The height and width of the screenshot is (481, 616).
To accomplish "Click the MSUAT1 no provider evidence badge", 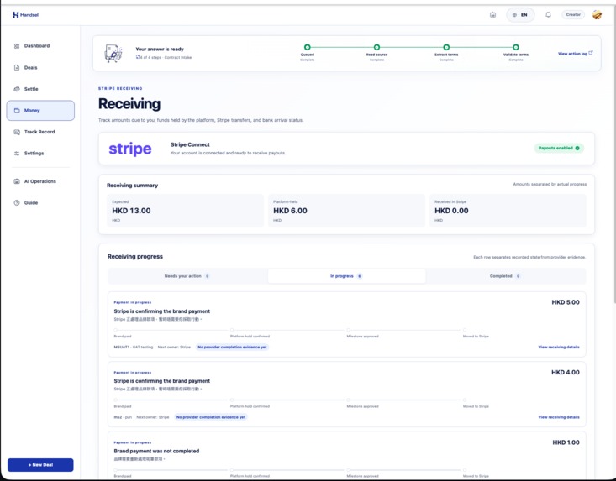I will click(232, 348).
